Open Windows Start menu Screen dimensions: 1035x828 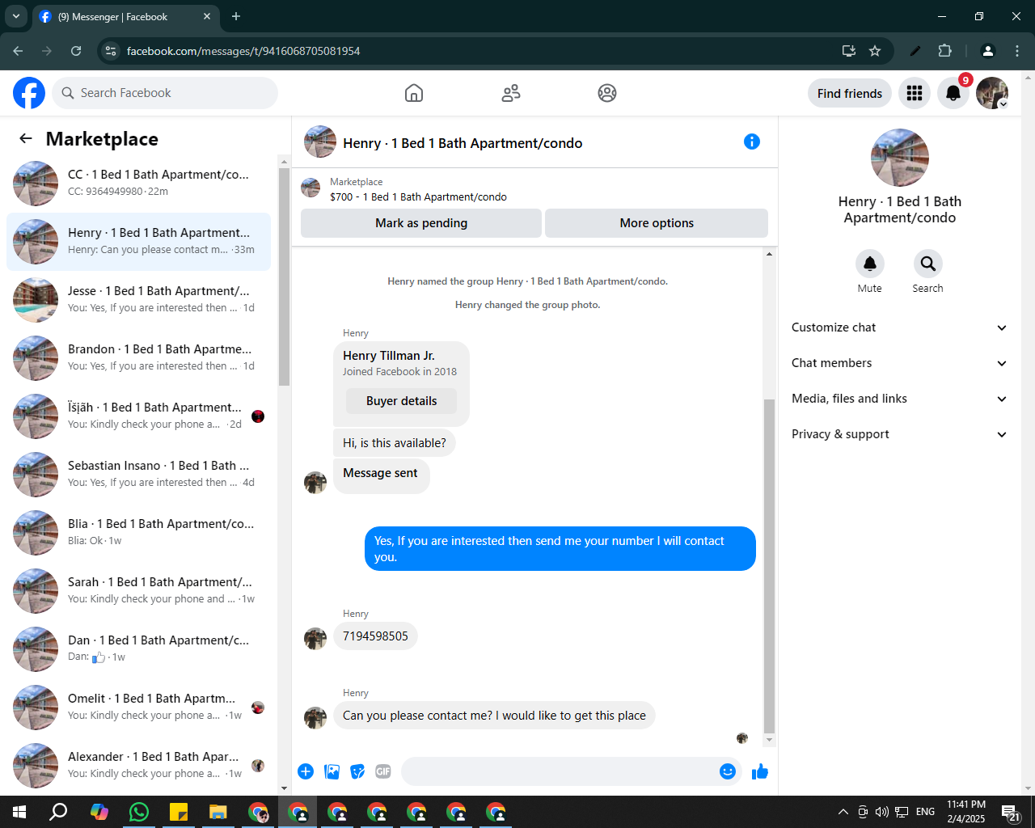point(19,812)
